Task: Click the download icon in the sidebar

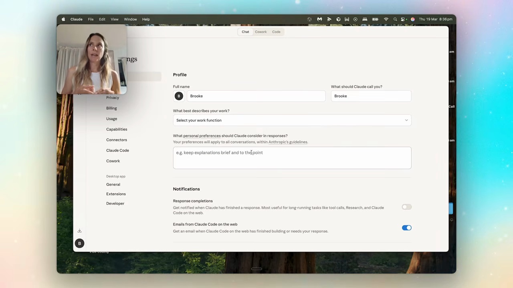Action: click(x=79, y=231)
